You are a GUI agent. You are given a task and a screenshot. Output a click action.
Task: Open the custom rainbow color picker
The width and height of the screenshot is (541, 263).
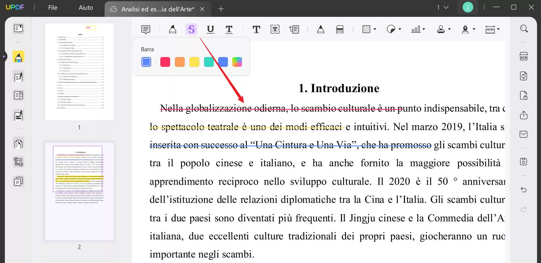click(237, 62)
